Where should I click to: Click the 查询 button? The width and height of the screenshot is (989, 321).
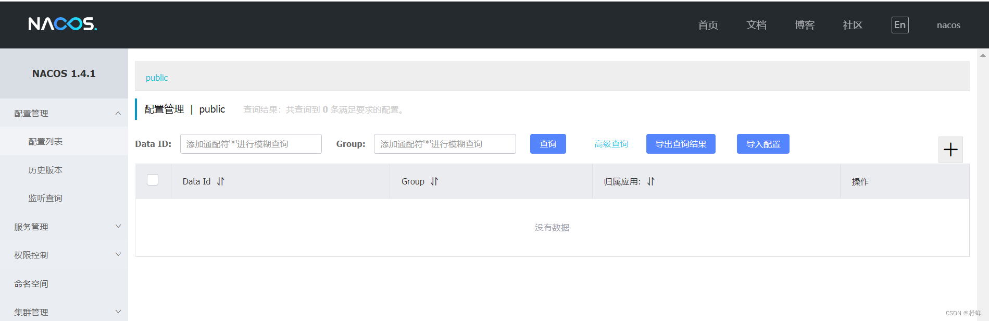point(548,144)
